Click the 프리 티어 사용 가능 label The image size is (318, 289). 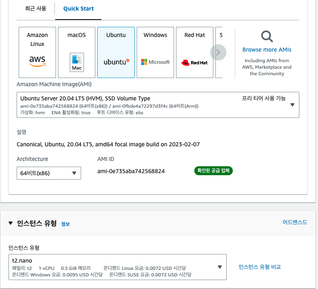tap(264, 98)
